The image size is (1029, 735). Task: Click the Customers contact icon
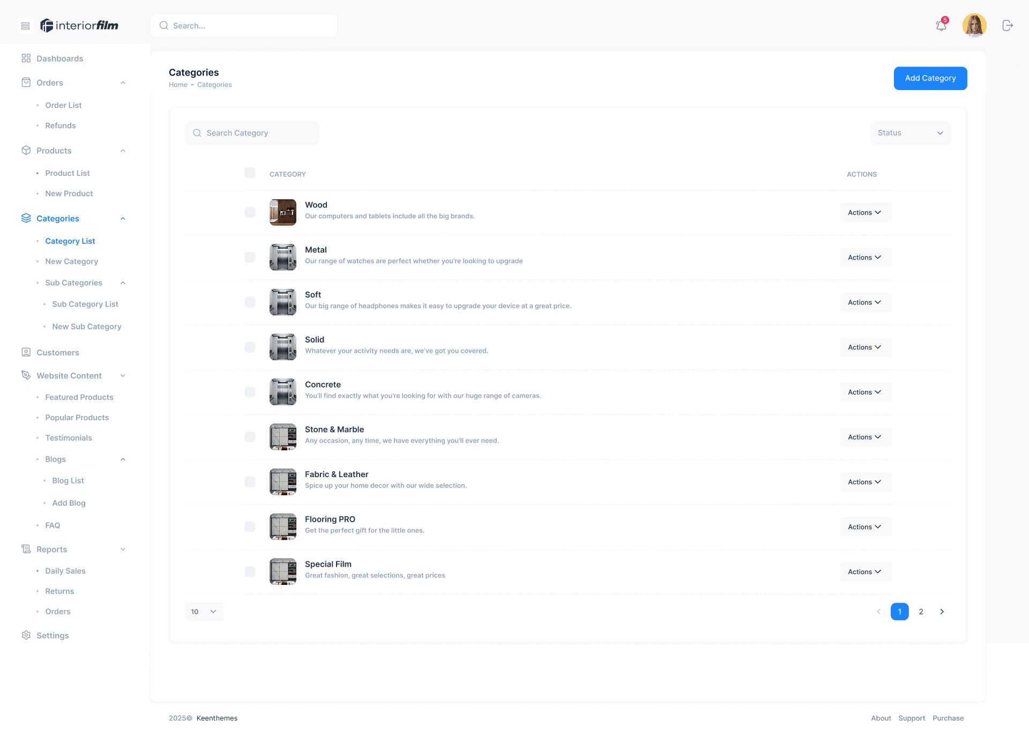click(26, 352)
